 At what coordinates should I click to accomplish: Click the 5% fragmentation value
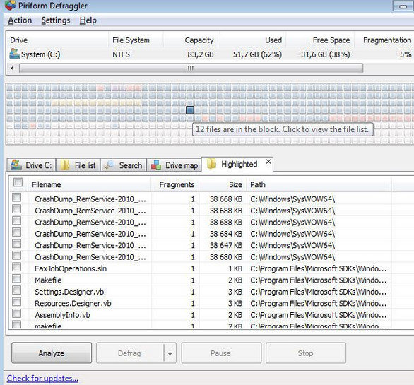click(406, 54)
